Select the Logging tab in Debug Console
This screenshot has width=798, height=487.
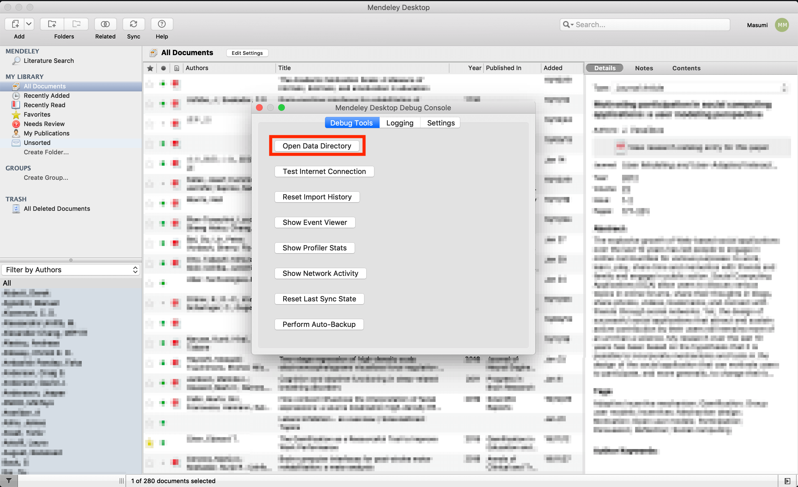click(x=400, y=123)
